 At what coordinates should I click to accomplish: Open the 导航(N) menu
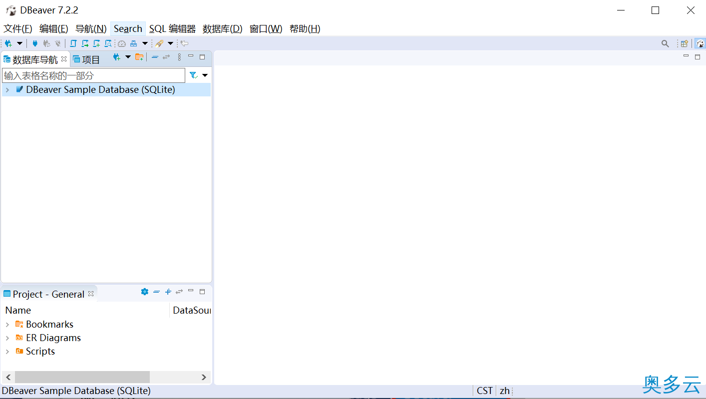(x=91, y=29)
